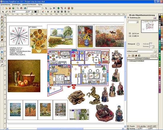Click the Im Baum suchen input field
The width and height of the screenshot is (163, 130).
(x=145, y=51)
